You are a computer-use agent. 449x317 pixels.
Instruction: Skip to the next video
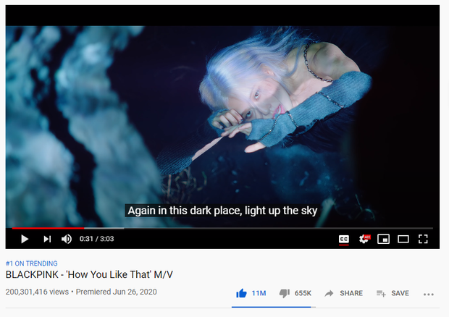point(47,239)
